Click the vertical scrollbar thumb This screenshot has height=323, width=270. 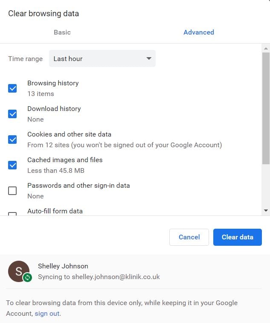pos(266,108)
